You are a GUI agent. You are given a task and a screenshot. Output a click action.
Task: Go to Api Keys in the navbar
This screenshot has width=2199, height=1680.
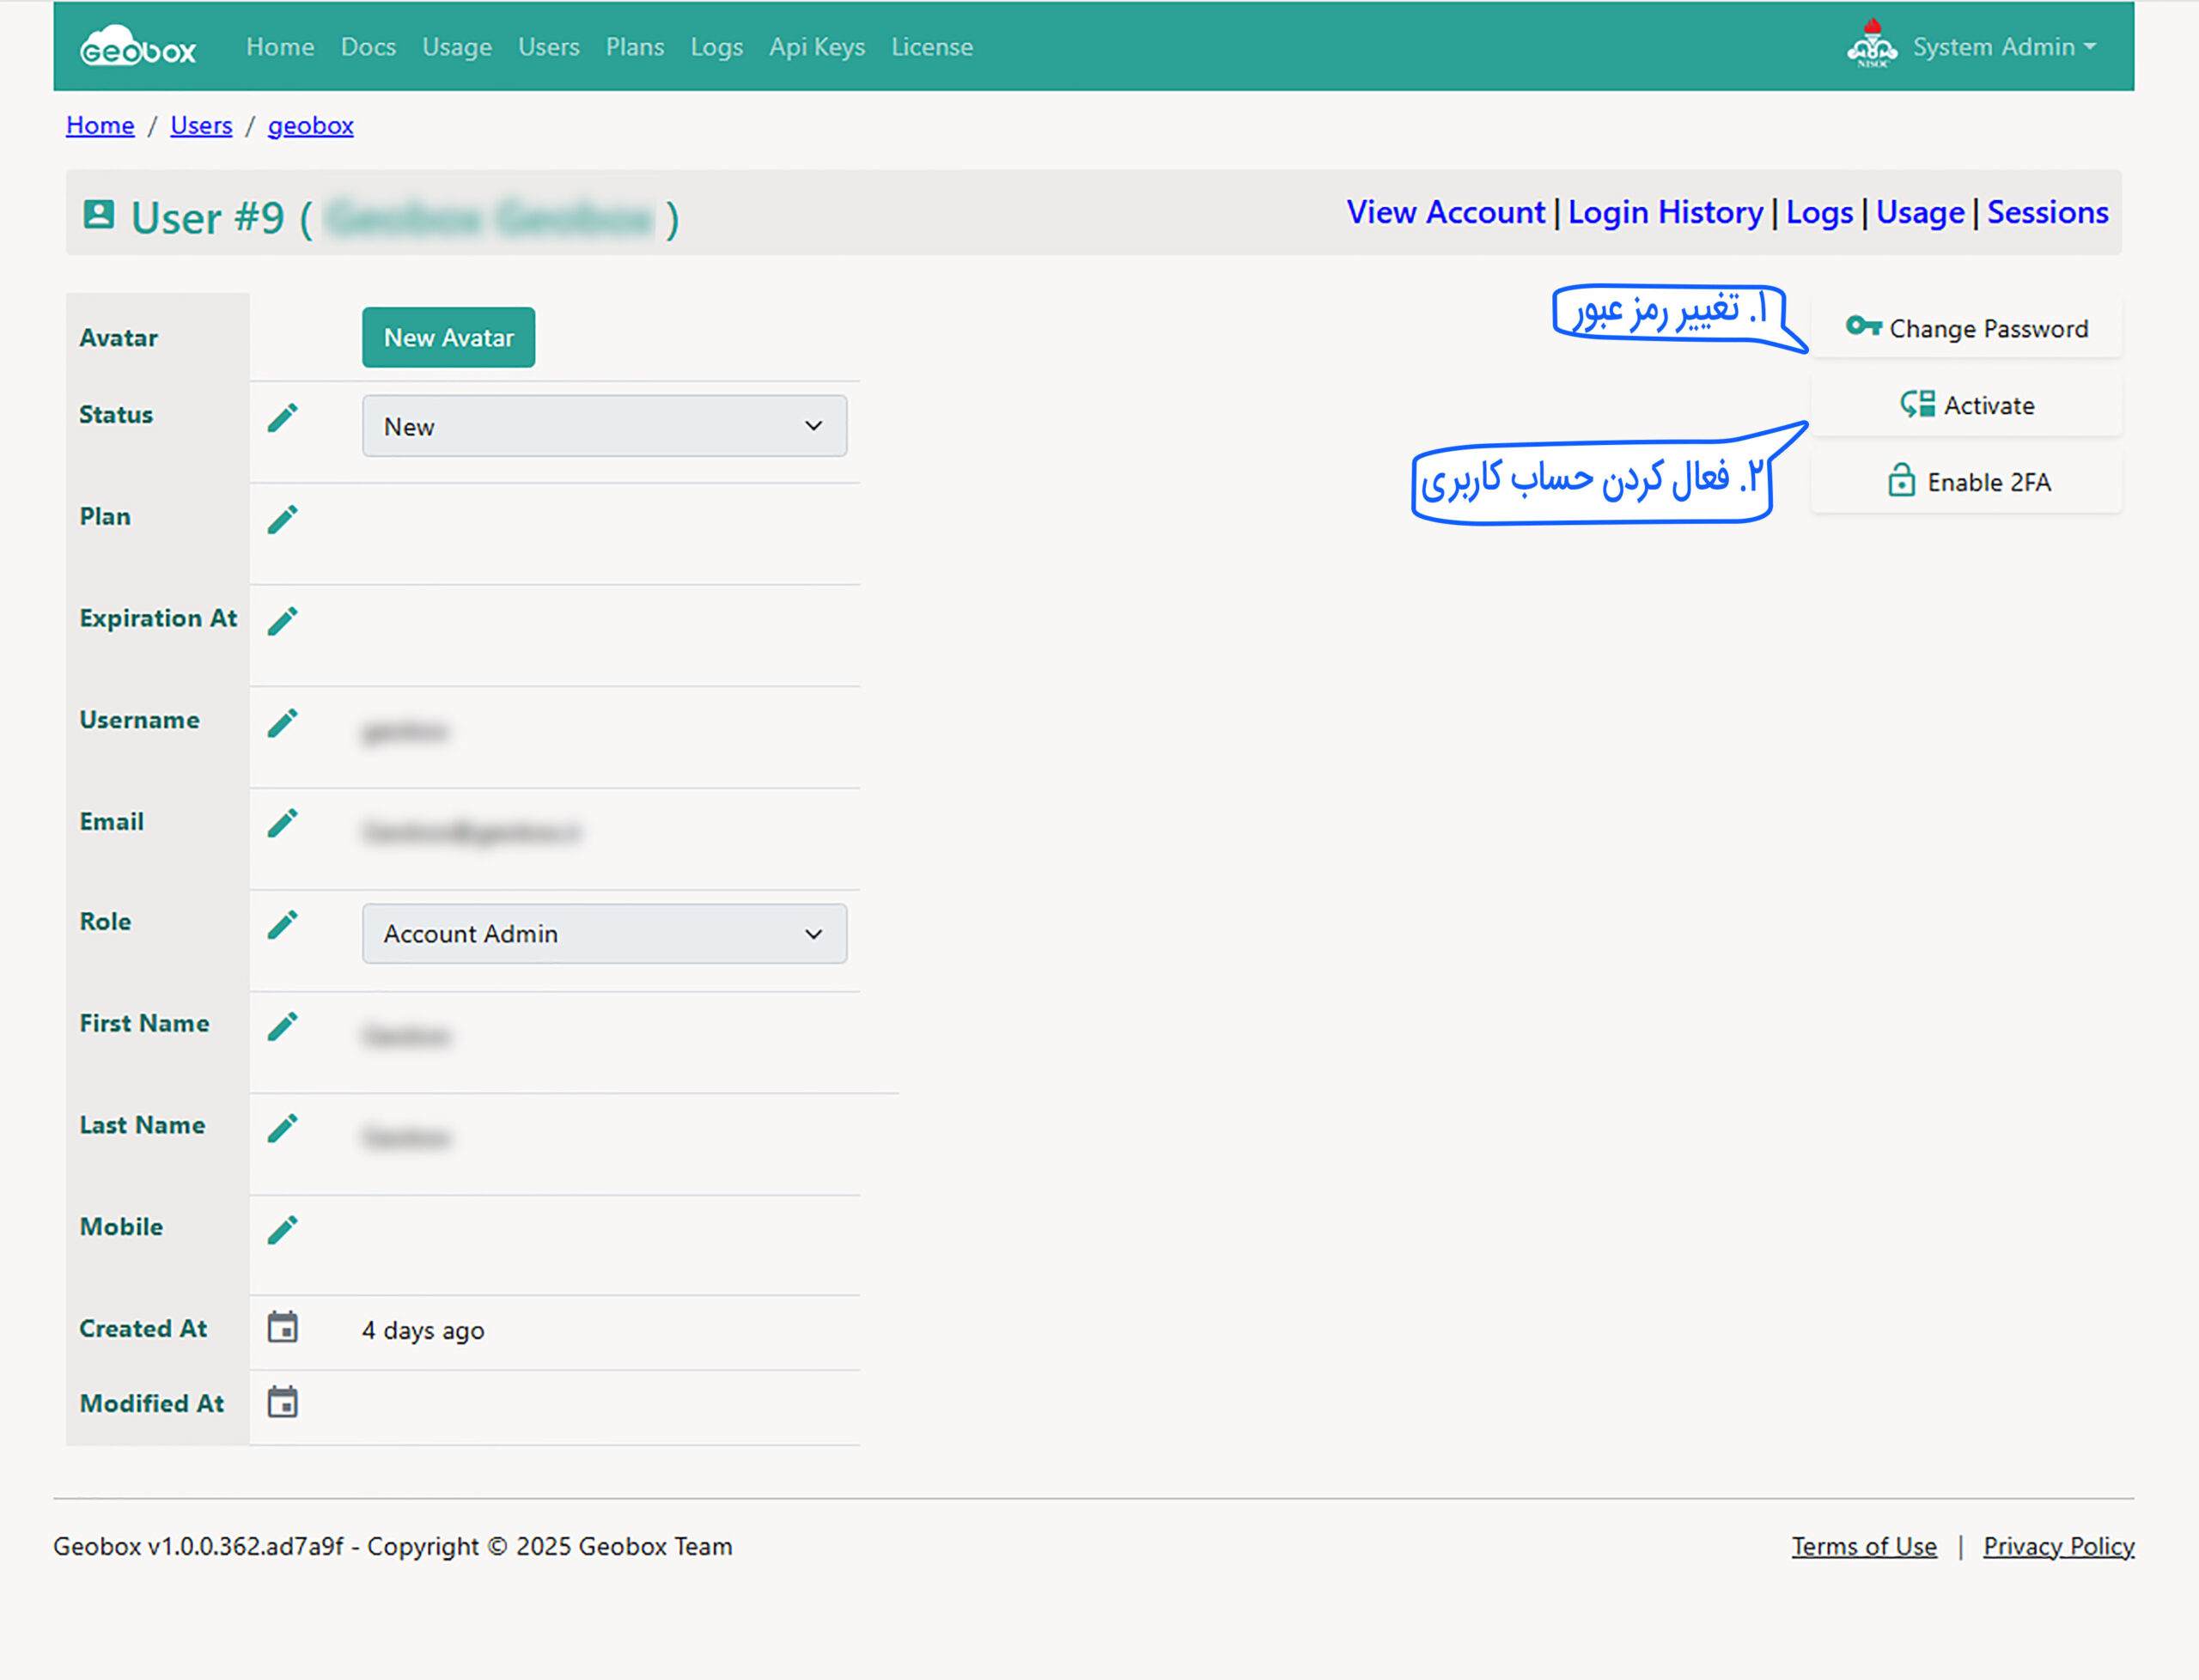click(x=816, y=47)
